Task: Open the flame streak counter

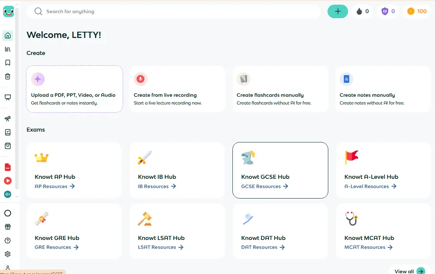Action: (362, 11)
